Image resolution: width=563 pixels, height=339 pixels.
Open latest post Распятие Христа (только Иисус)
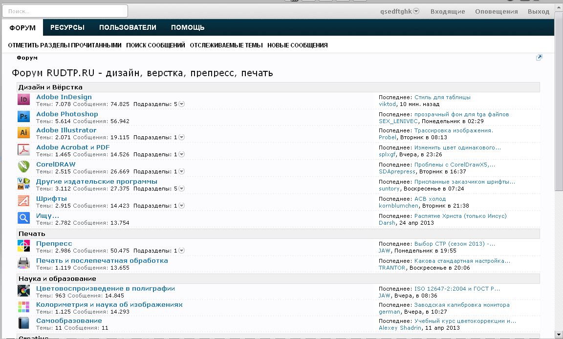(x=461, y=216)
